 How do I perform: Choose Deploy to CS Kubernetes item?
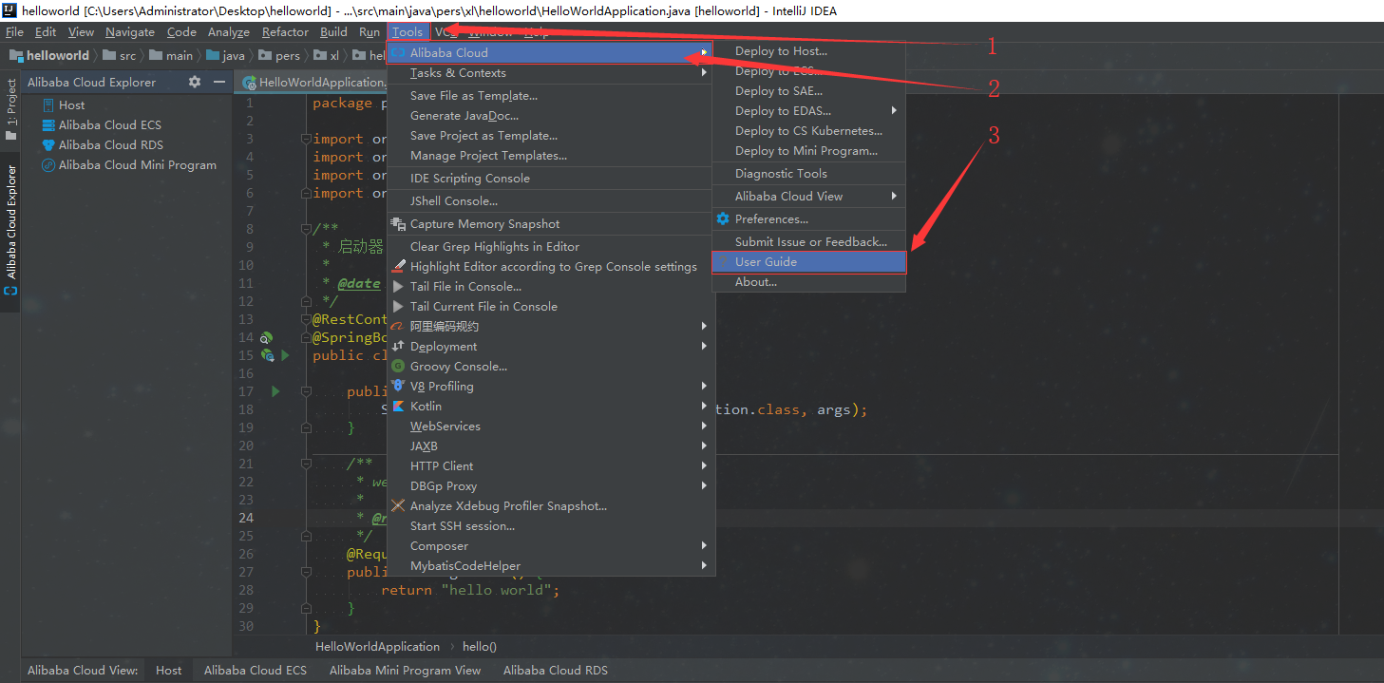pyautogui.click(x=808, y=130)
